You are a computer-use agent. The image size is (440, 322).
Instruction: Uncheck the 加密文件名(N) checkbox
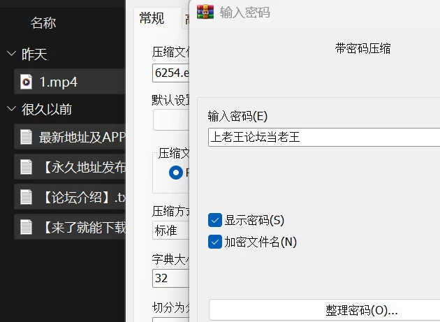coord(215,242)
